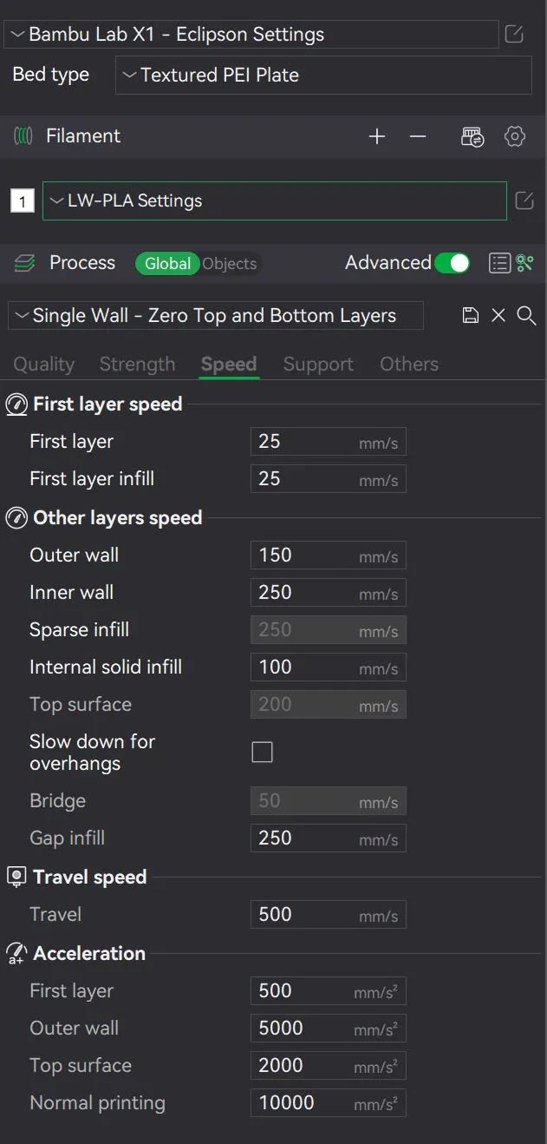547x1144 pixels.
Task: Open the Support tab
Action: 317,364
